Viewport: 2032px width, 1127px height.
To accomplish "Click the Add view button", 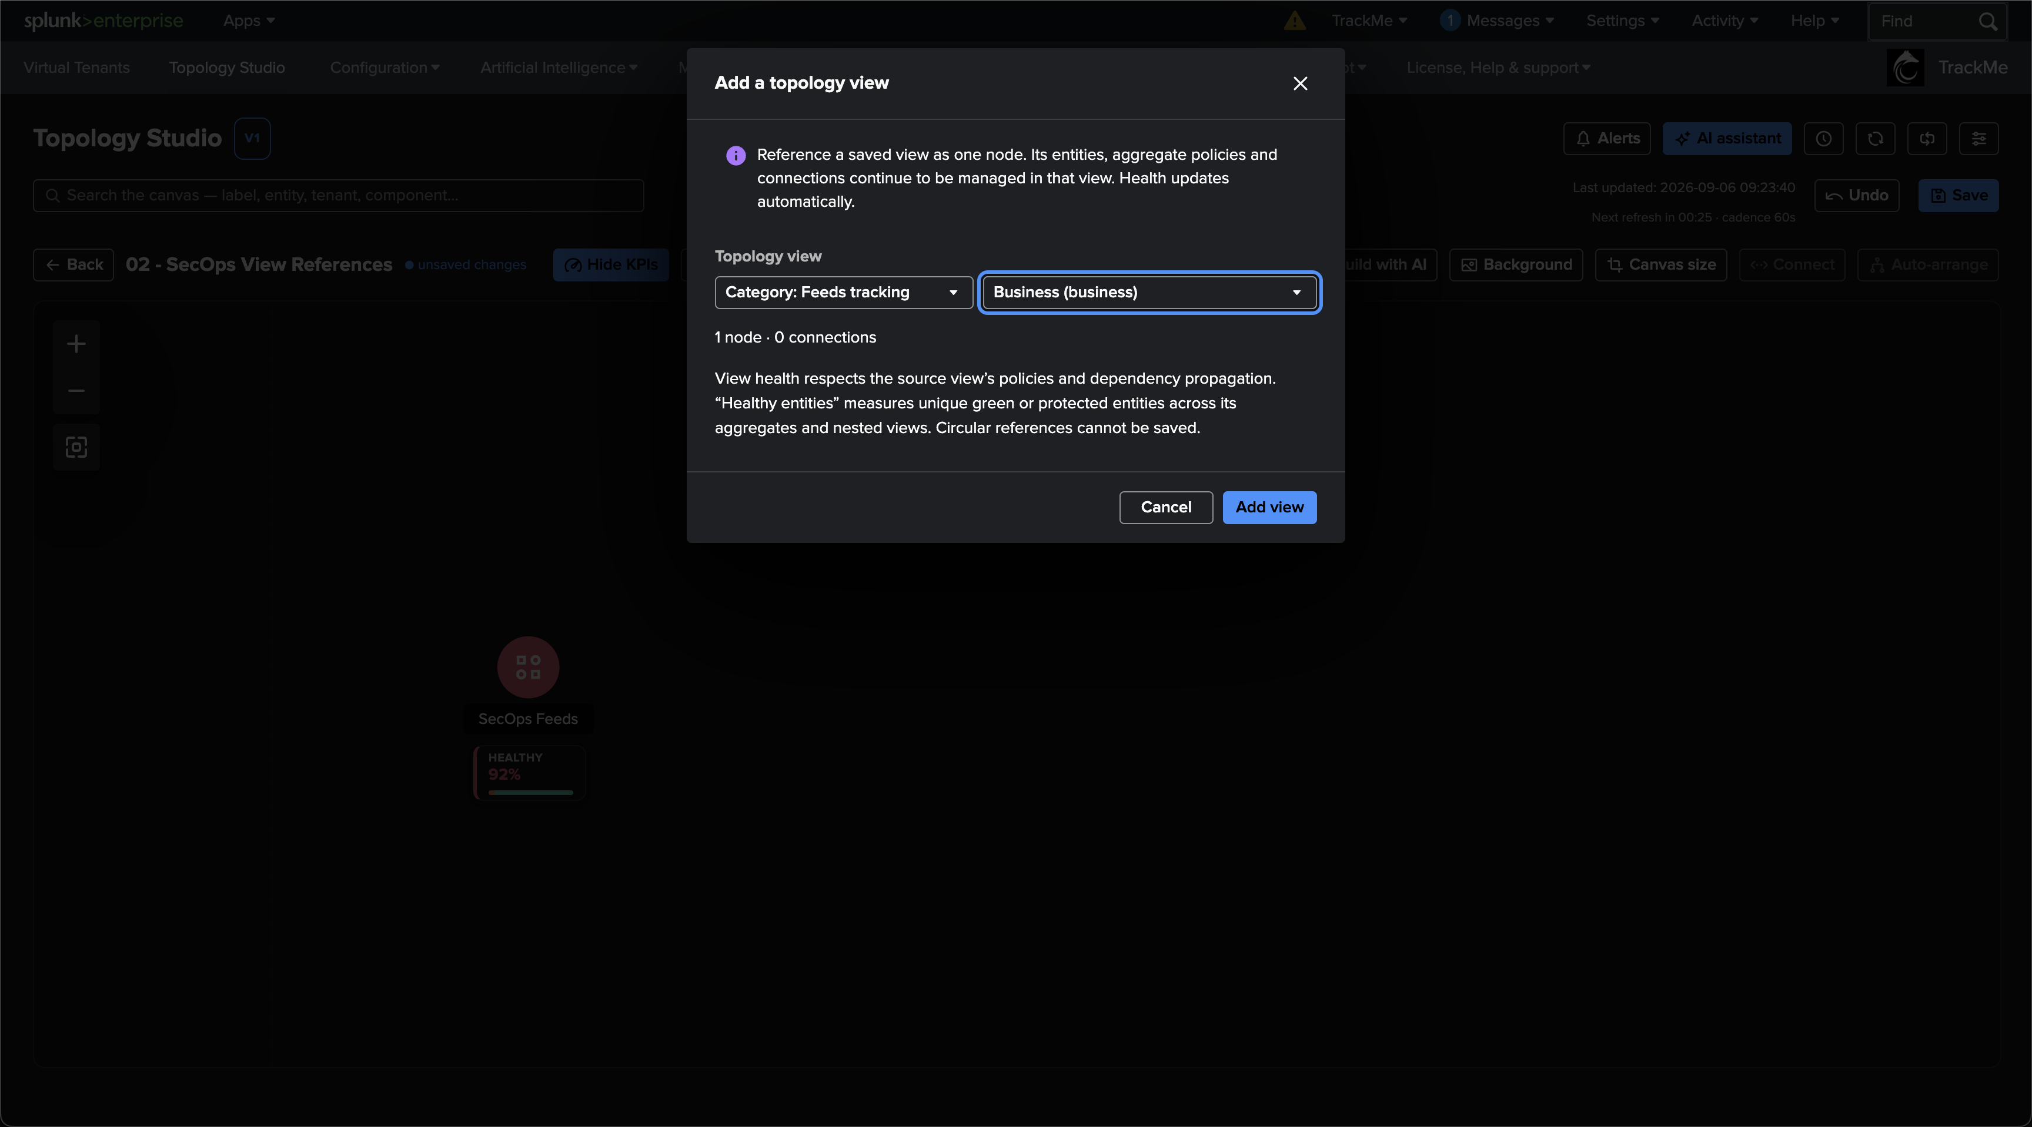I will [1269, 508].
